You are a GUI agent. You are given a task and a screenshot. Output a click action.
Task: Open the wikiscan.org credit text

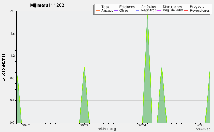coord(107,129)
